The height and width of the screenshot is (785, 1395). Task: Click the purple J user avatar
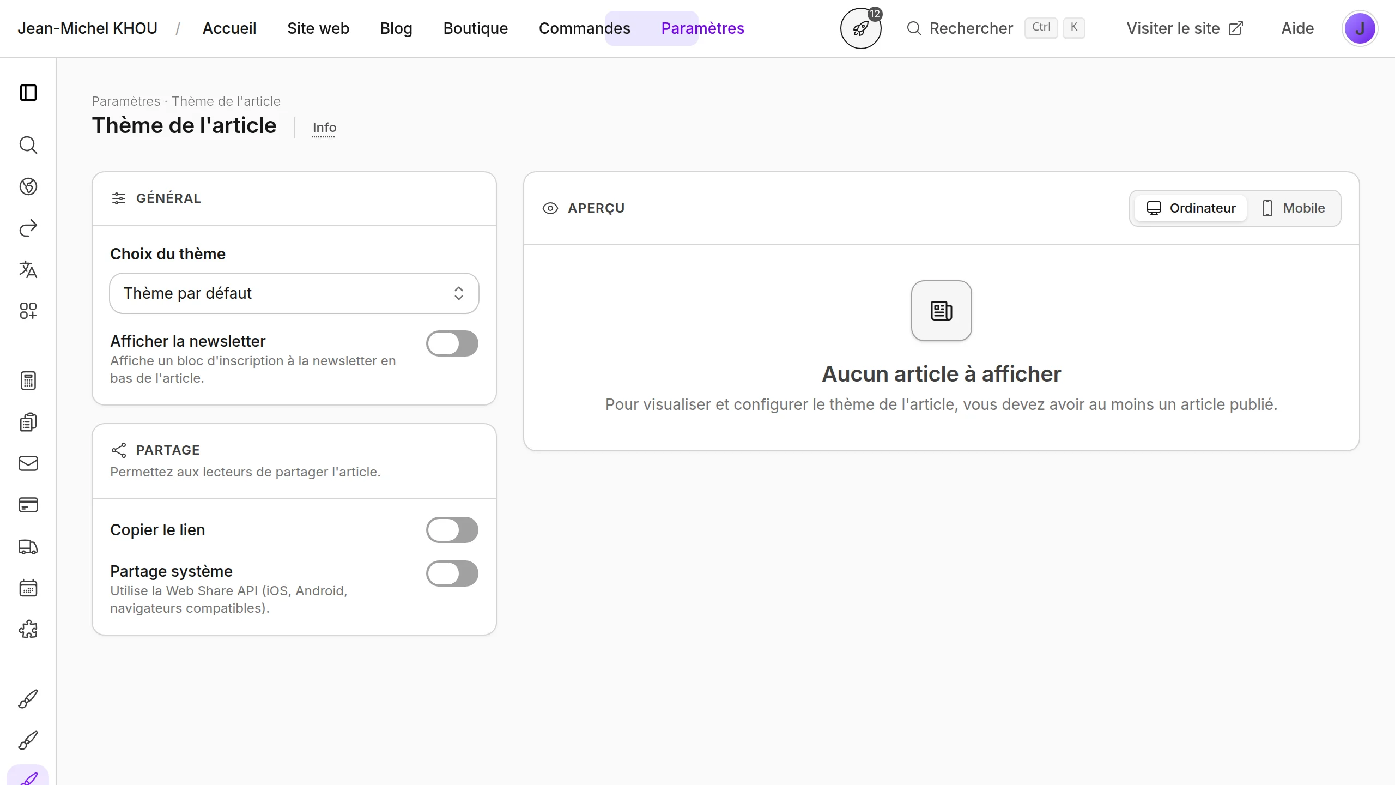(x=1360, y=28)
